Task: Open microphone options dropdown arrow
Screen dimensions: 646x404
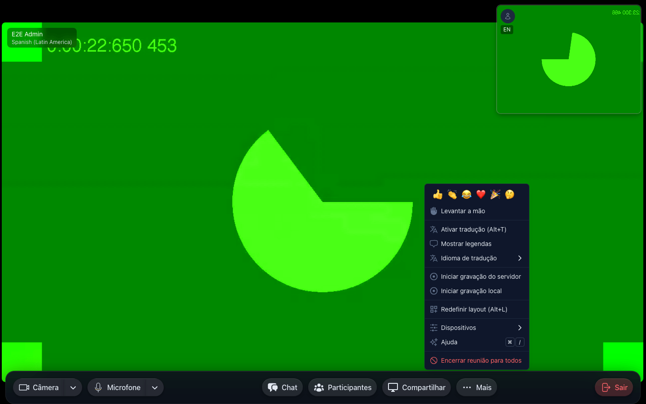Action: [x=155, y=387]
